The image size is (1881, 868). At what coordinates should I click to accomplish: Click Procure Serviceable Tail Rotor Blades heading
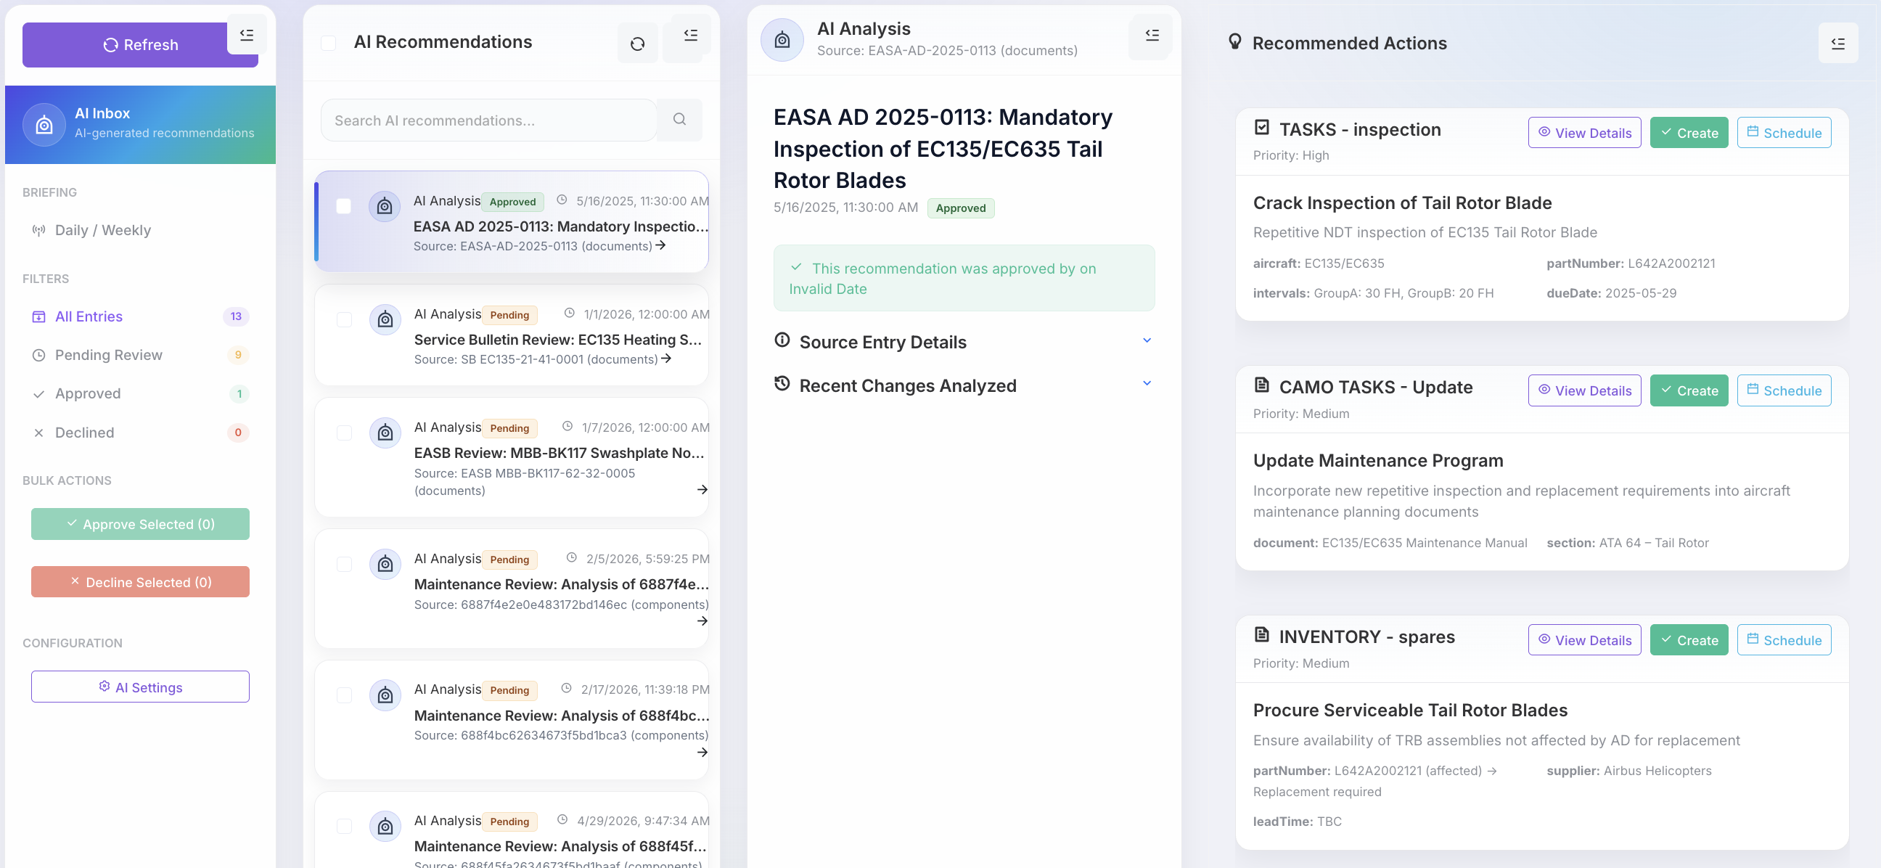[x=1410, y=711]
